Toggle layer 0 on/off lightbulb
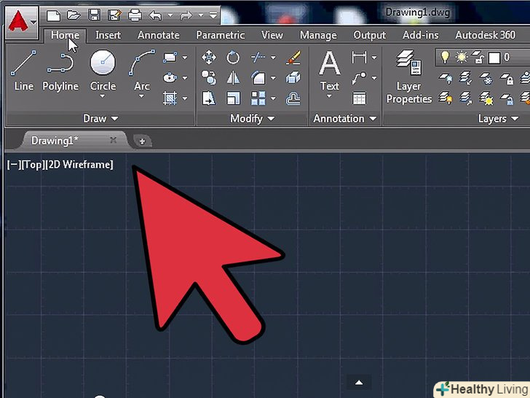The image size is (530, 398). pos(445,57)
